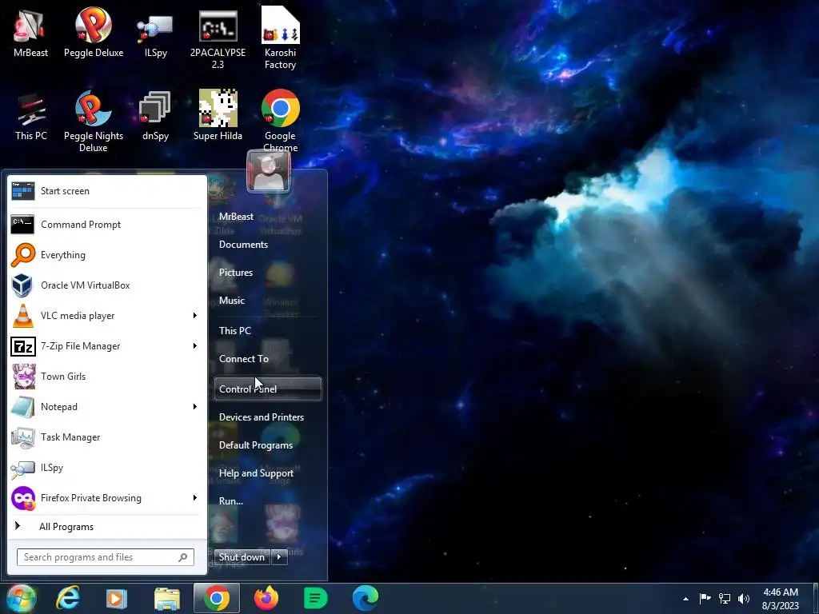
Task: Open 2PACALYPSE 2.3 desktop shortcut
Action: pyautogui.click(x=218, y=38)
